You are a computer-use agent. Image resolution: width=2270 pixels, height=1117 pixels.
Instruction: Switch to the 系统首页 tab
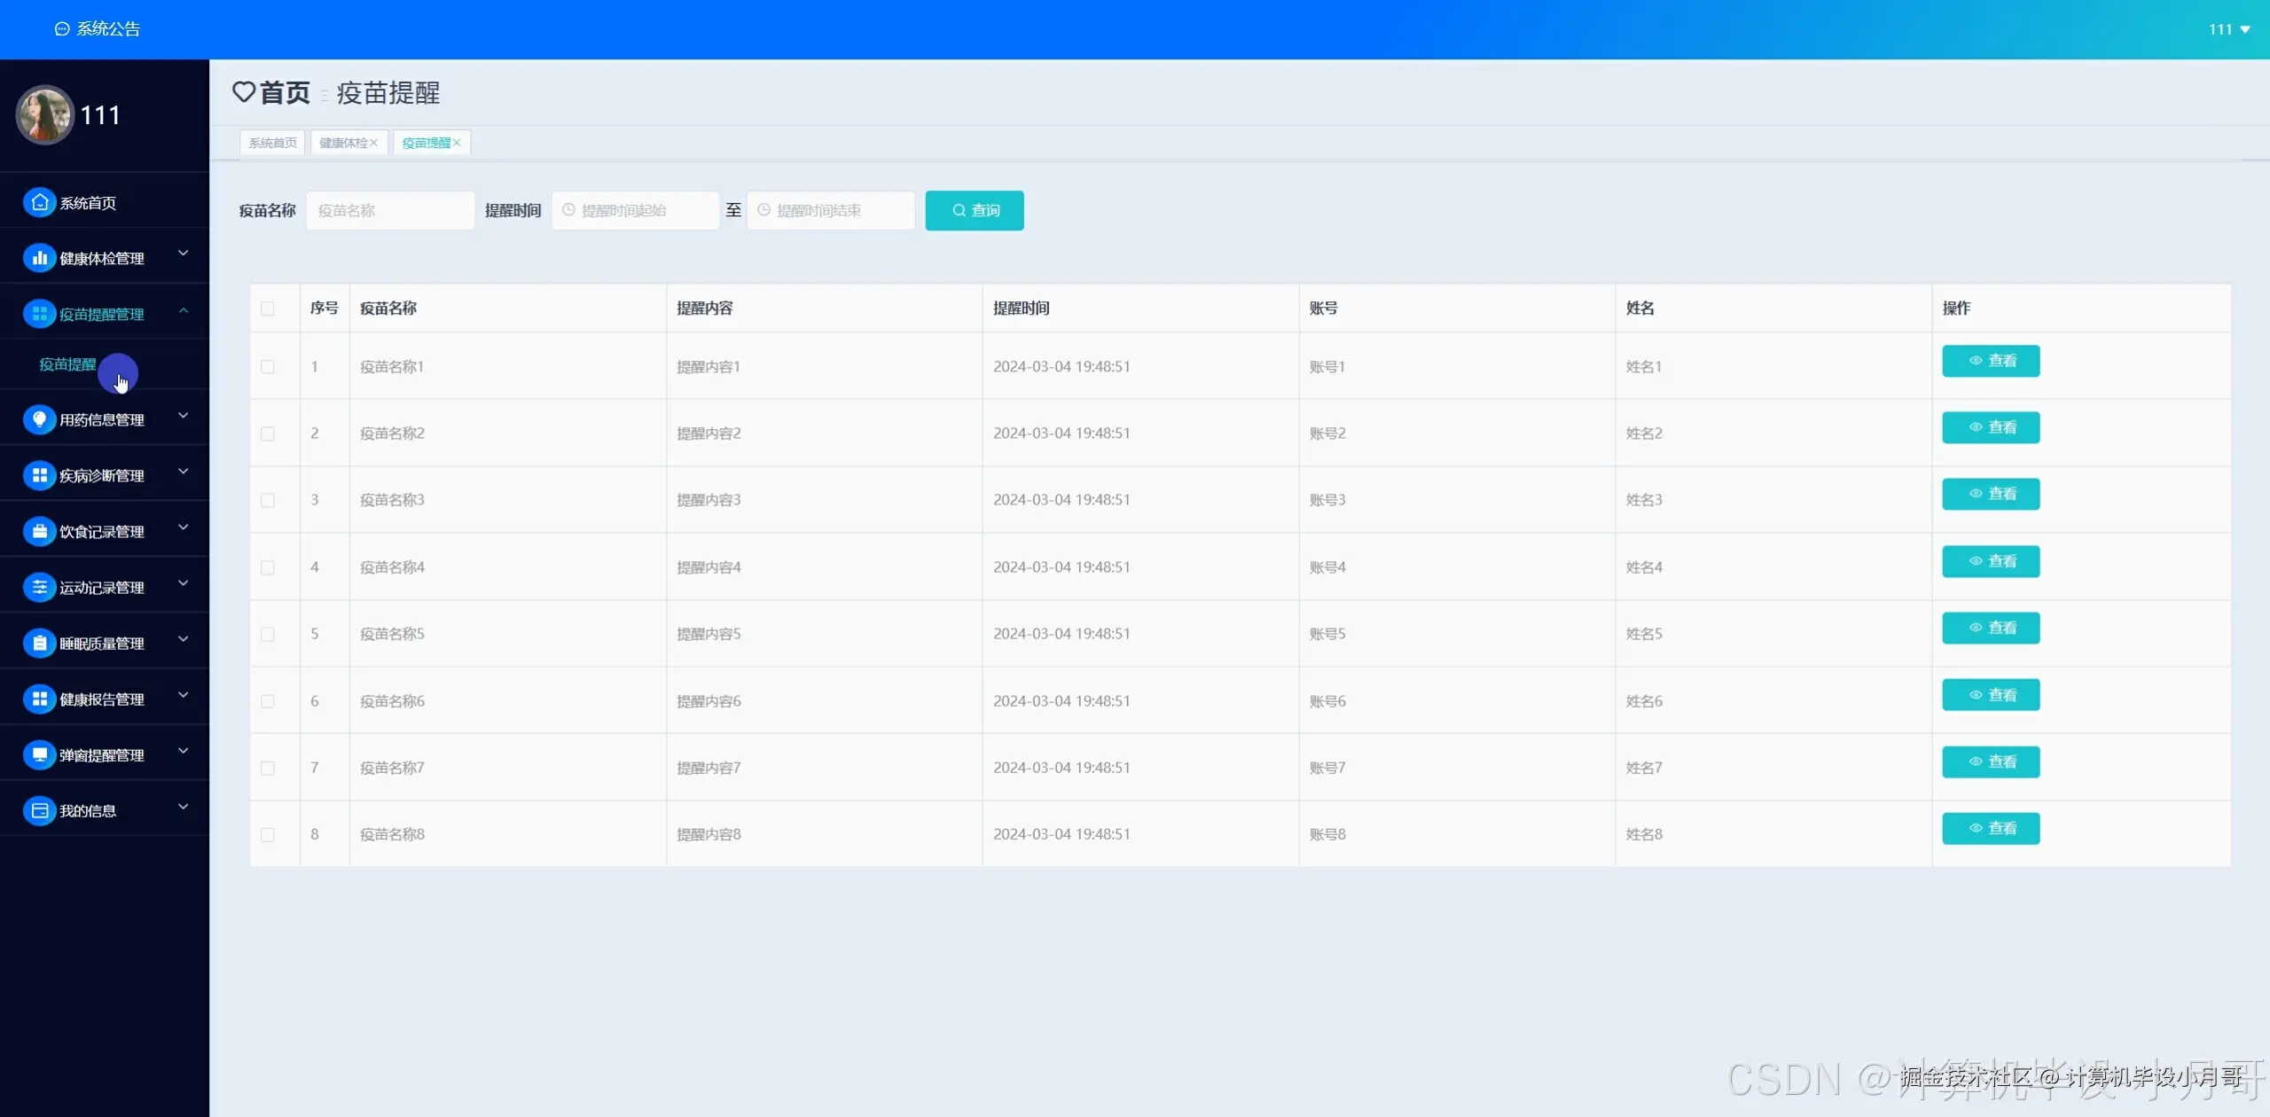(x=272, y=143)
